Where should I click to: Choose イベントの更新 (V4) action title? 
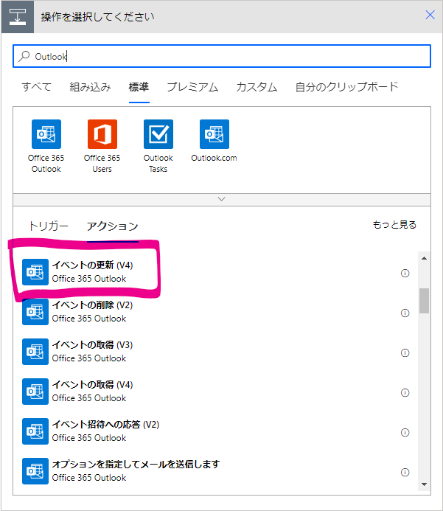click(x=93, y=265)
